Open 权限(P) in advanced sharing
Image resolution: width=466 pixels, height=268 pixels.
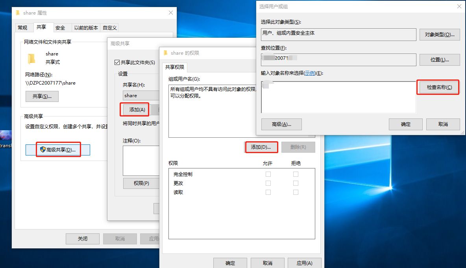[141, 183]
